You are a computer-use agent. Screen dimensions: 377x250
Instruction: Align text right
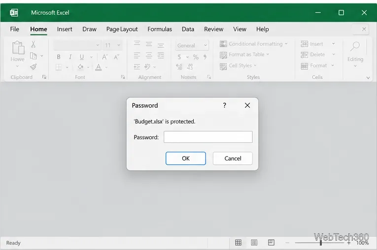tap(161, 56)
